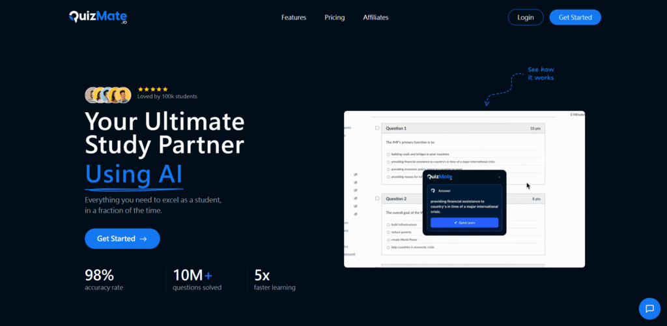Click the 'Your Ultimate Study Partner' heading
This screenshot has width=667, height=326.
(165, 133)
